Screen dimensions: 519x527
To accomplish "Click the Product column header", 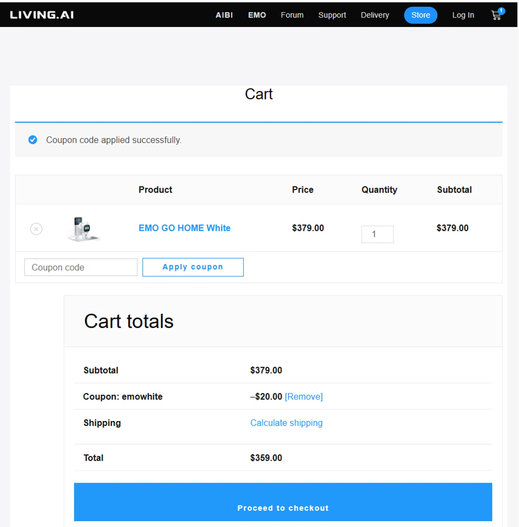I will coord(155,190).
